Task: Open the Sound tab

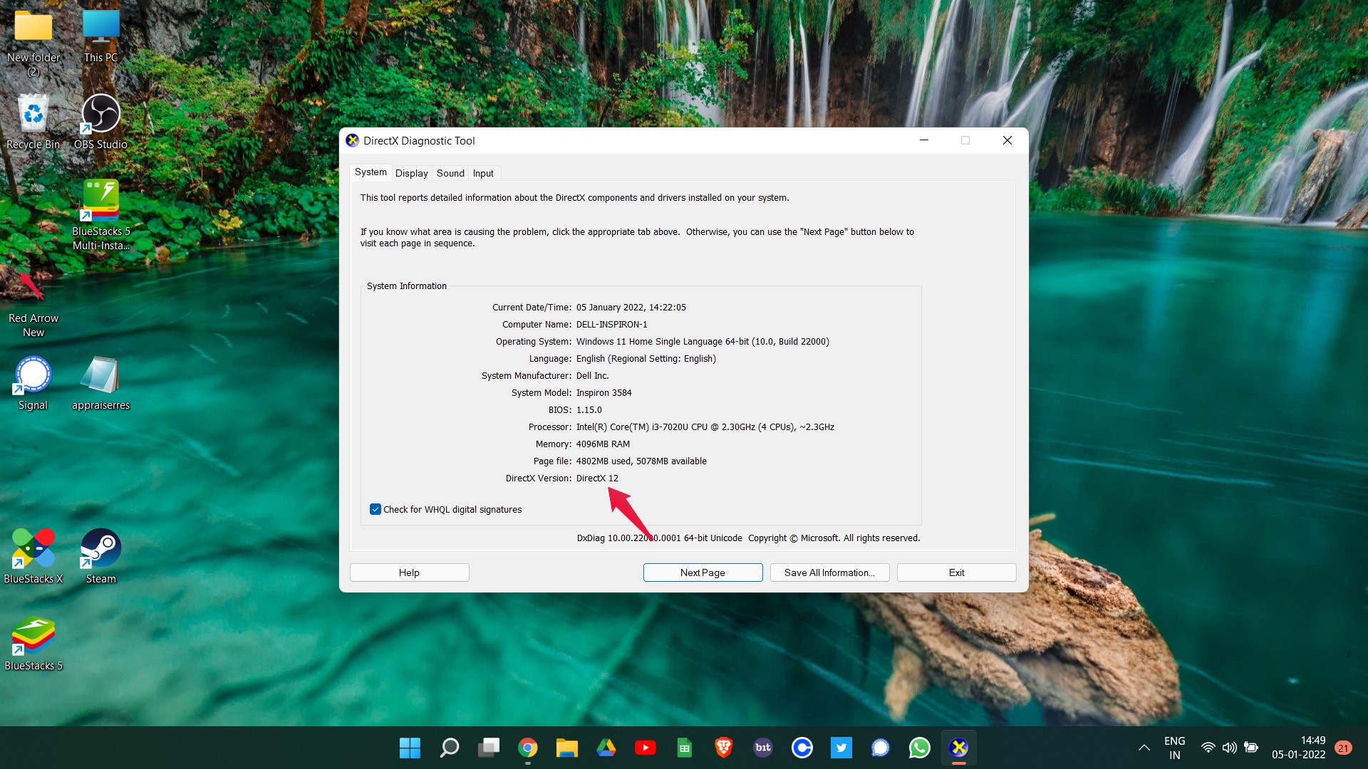Action: click(450, 173)
